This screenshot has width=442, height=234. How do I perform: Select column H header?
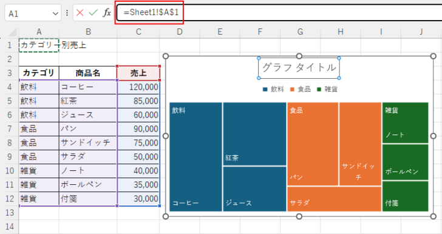tap(341, 32)
